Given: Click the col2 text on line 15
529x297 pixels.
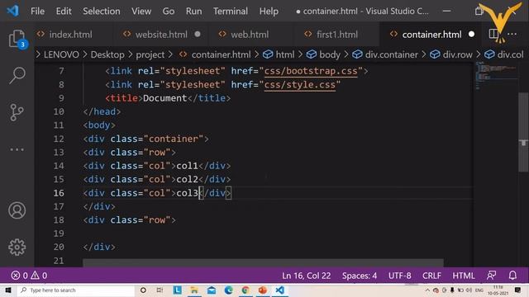Looking at the screenshot, I should pyautogui.click(x=187, y=180).
